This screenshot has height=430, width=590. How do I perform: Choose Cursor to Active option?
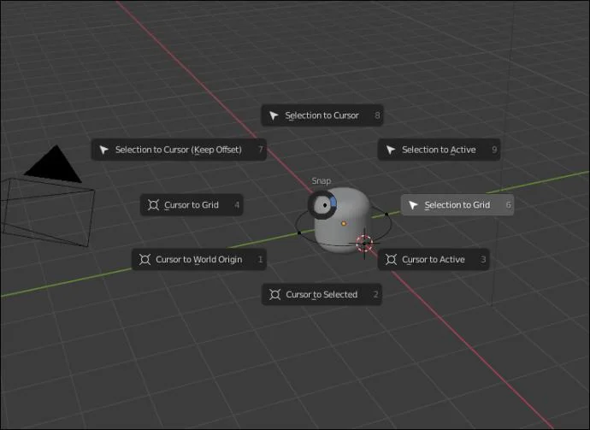[434, 260]
